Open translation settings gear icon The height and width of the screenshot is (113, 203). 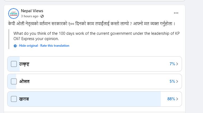[x=15, y=46]
